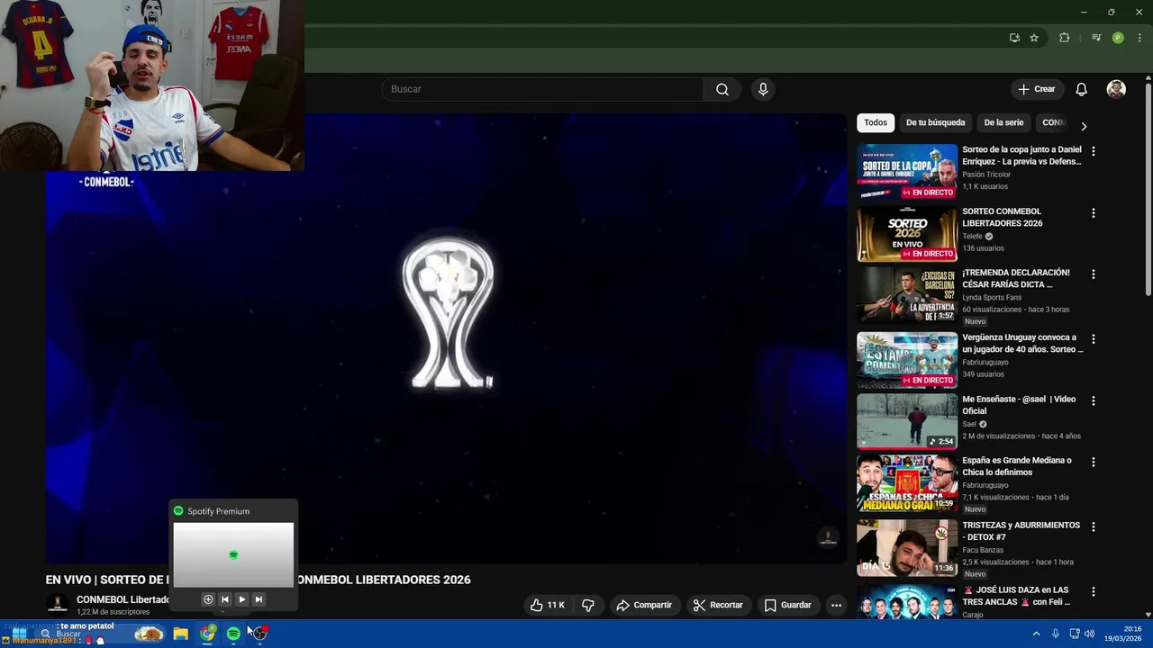Skip to previous track in Spotify preview
The image size is (1153, 648).
(224, 599)
